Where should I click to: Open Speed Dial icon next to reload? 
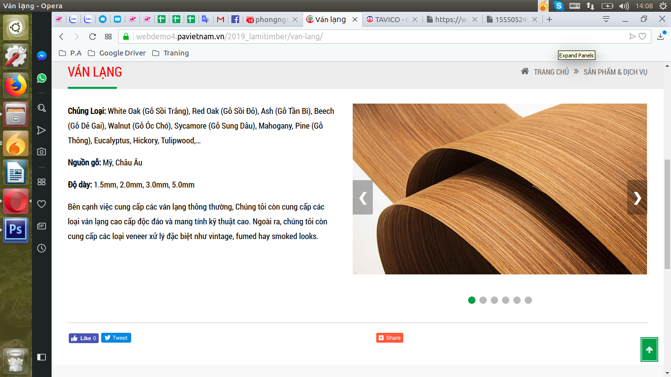[108, 36]
